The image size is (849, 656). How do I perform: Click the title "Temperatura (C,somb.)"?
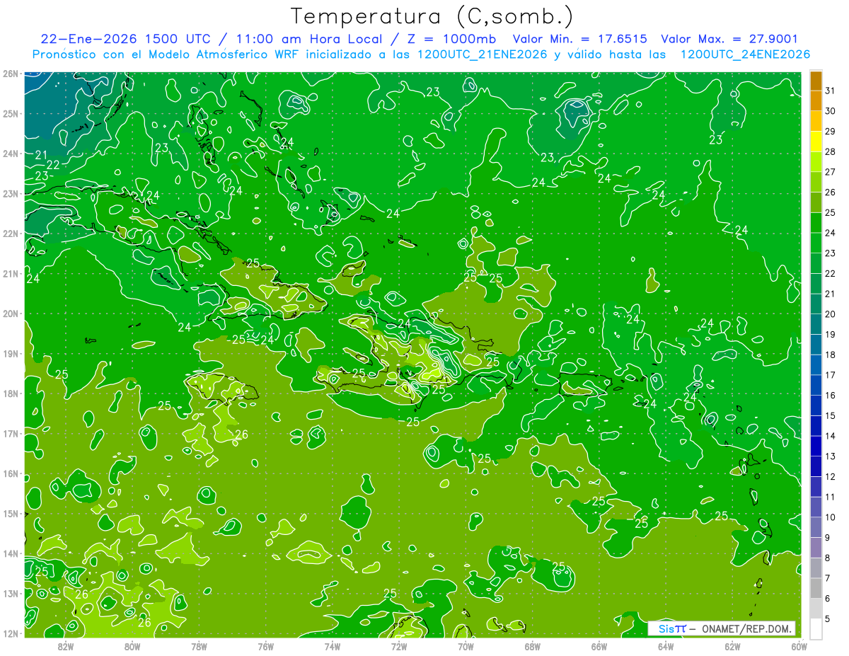432,16
